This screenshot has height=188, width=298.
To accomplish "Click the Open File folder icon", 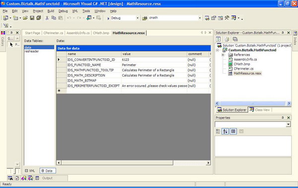I will tap(25, 18).
